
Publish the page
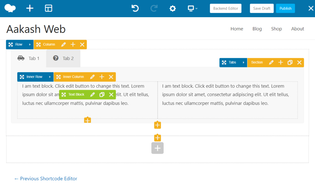tap(285, 8)
